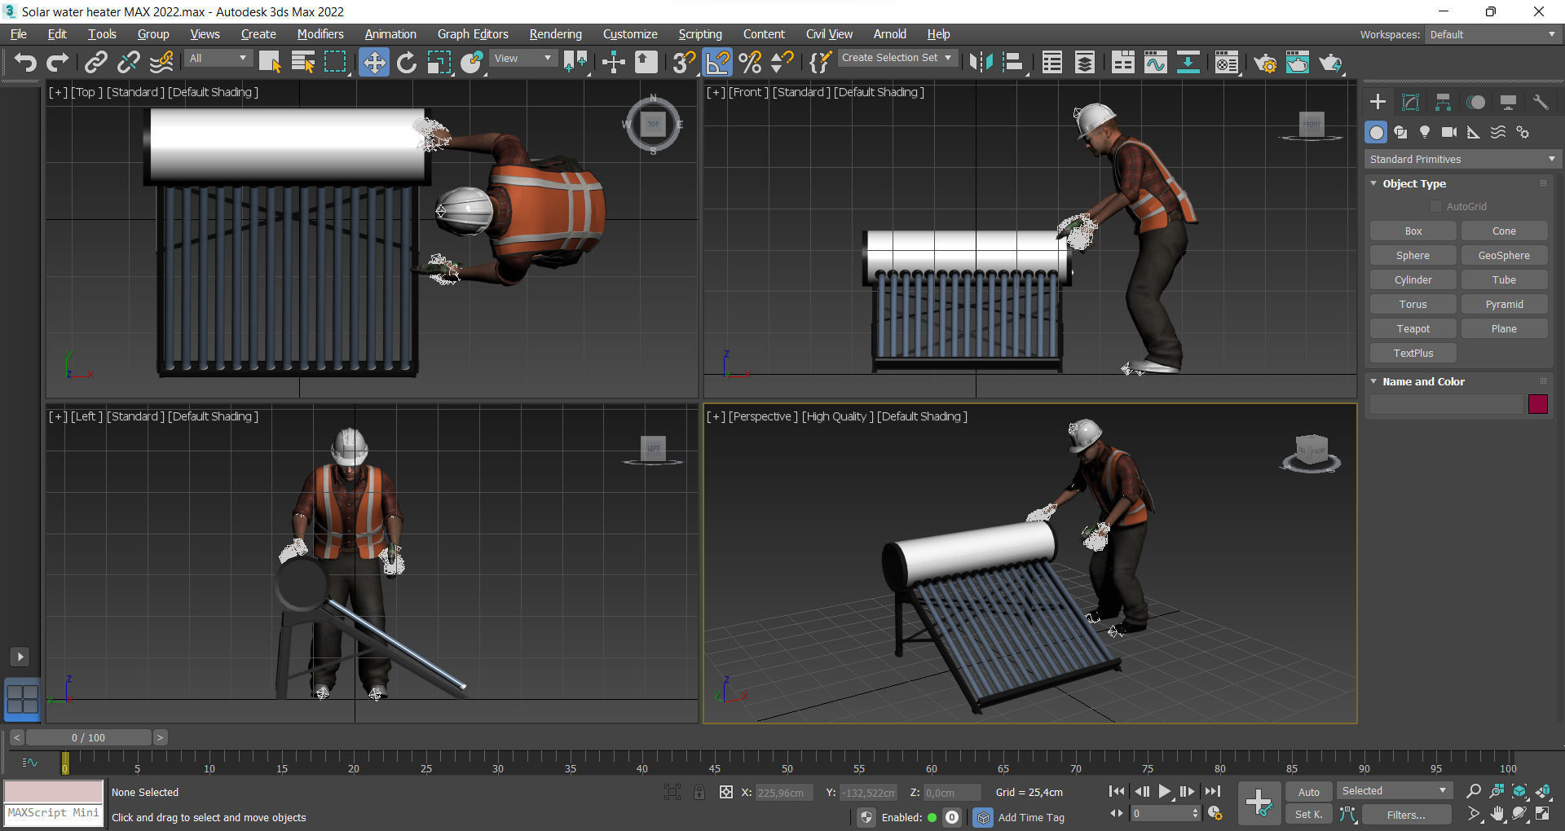Open the Civil View menu
Image resolution: width=1565 pixels, height=831 pixels.
[829, 34]
